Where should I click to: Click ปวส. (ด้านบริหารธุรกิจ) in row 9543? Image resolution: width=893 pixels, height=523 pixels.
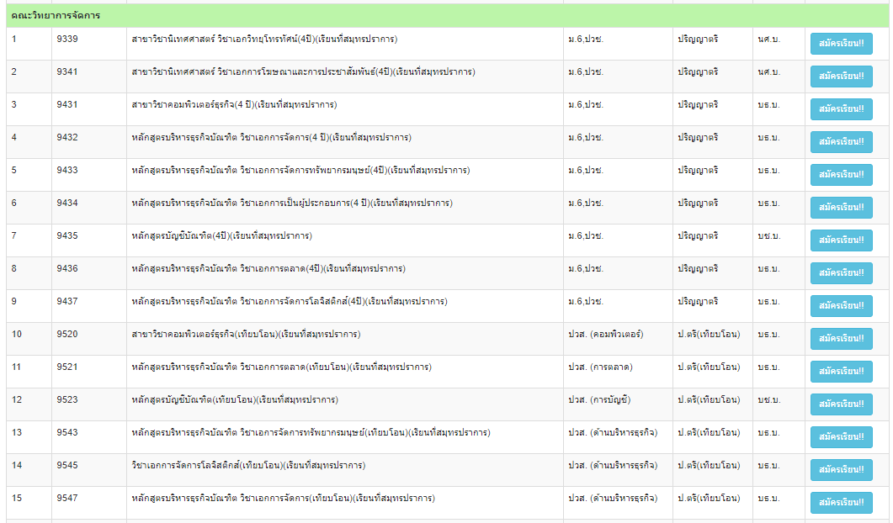point(613,433)
